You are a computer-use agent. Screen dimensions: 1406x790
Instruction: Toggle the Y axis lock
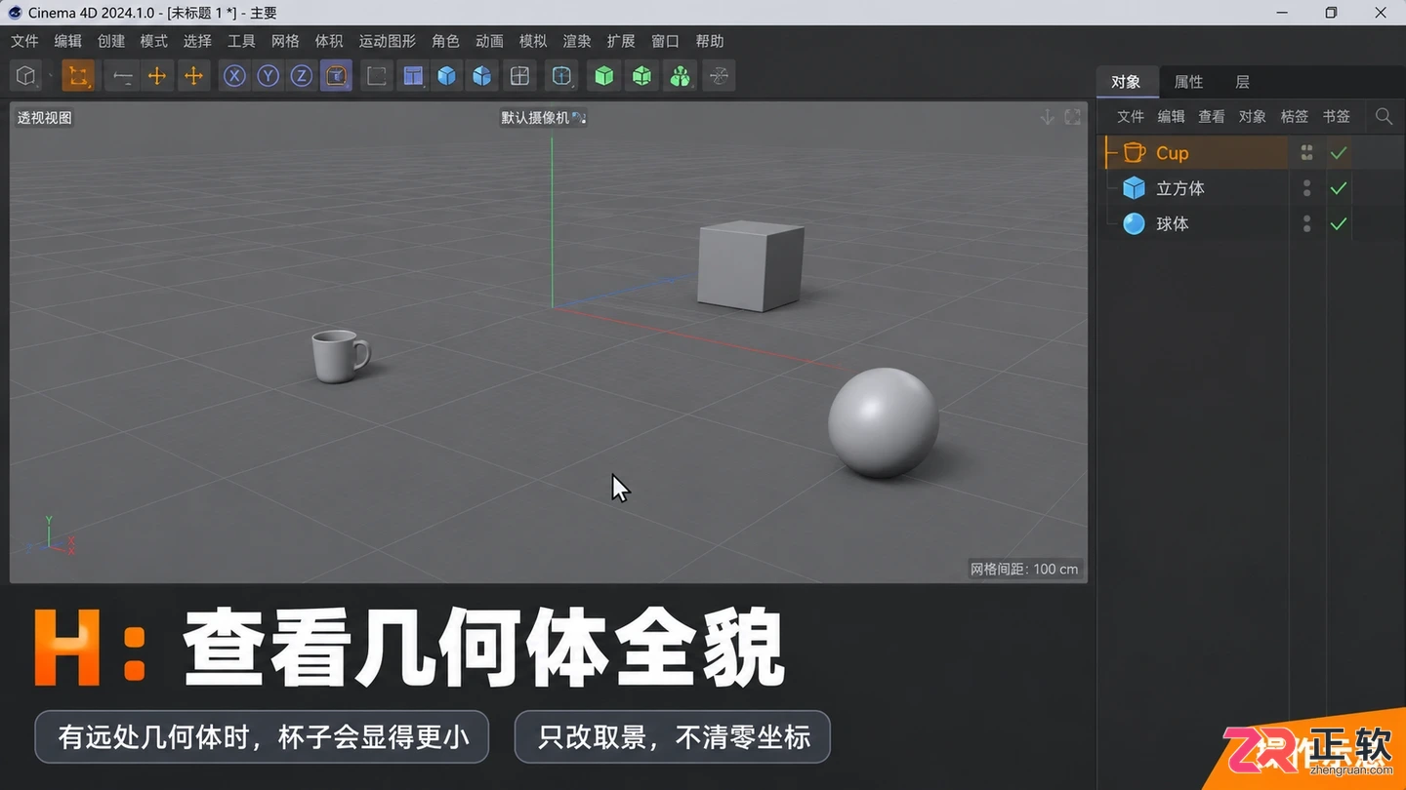(268, 76)
